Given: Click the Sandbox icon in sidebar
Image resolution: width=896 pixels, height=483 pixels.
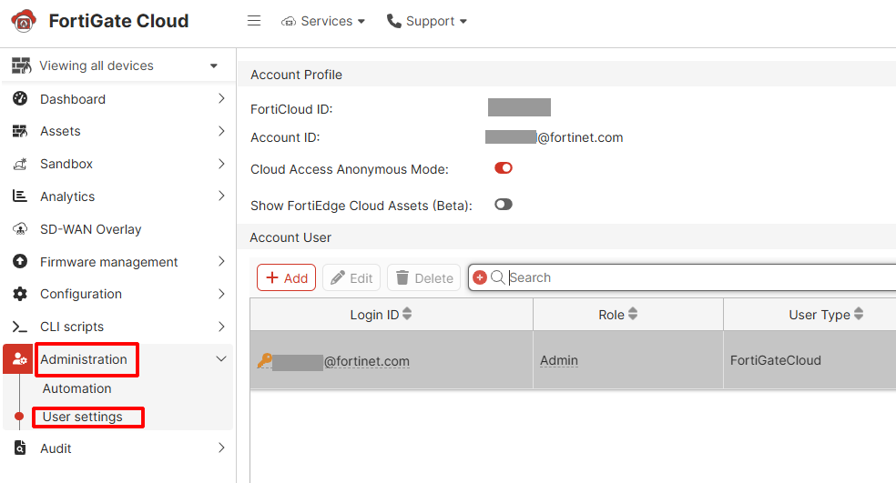Looking at the screenshot, I should tap(20, 165).
